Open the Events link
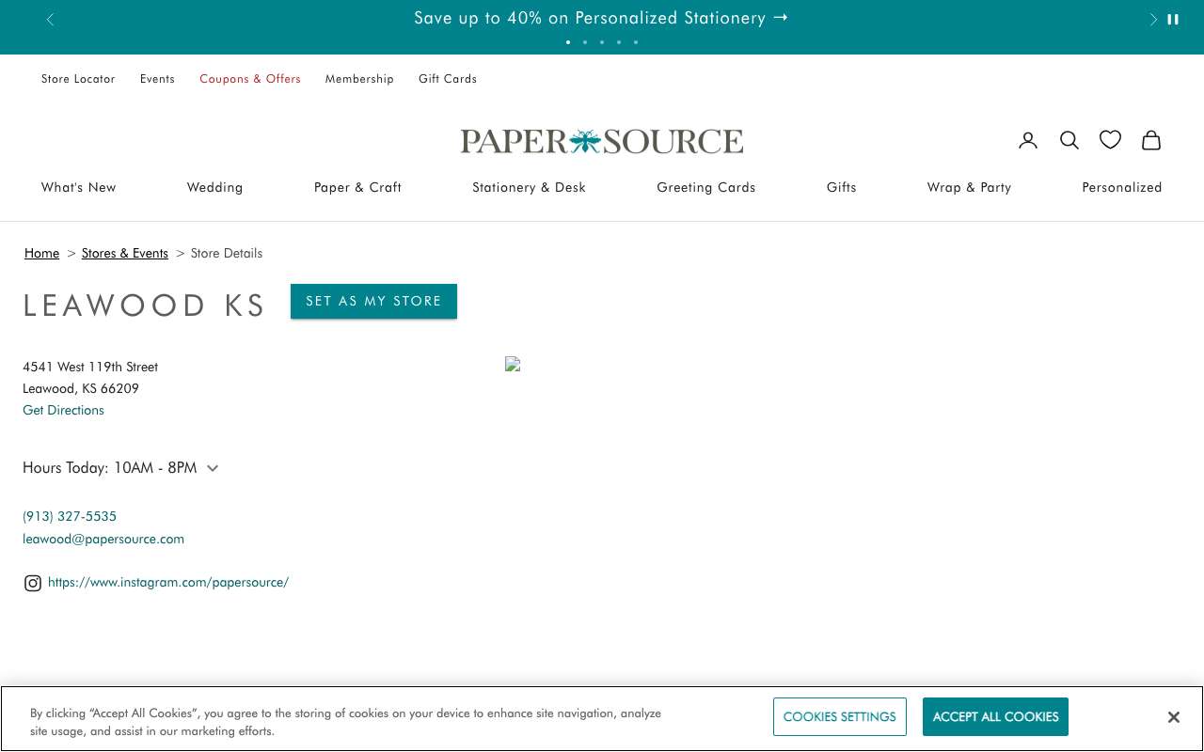This screenshot has height=752, width=1204. pos(157,79)
